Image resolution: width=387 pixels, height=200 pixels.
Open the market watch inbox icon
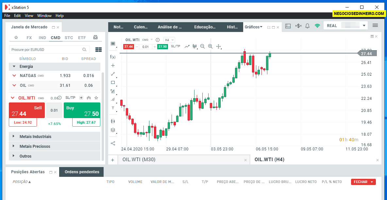pos(95,38)
